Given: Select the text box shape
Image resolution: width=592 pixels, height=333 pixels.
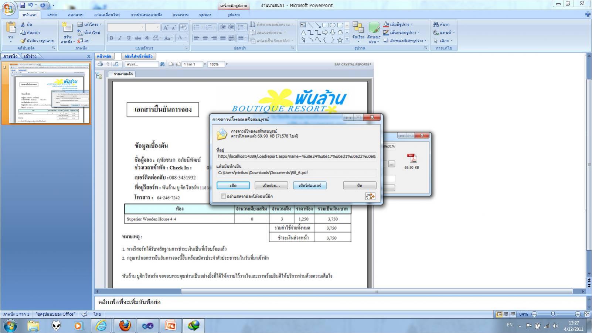Looking at the screenshot, I should click(x=303, y=25).
